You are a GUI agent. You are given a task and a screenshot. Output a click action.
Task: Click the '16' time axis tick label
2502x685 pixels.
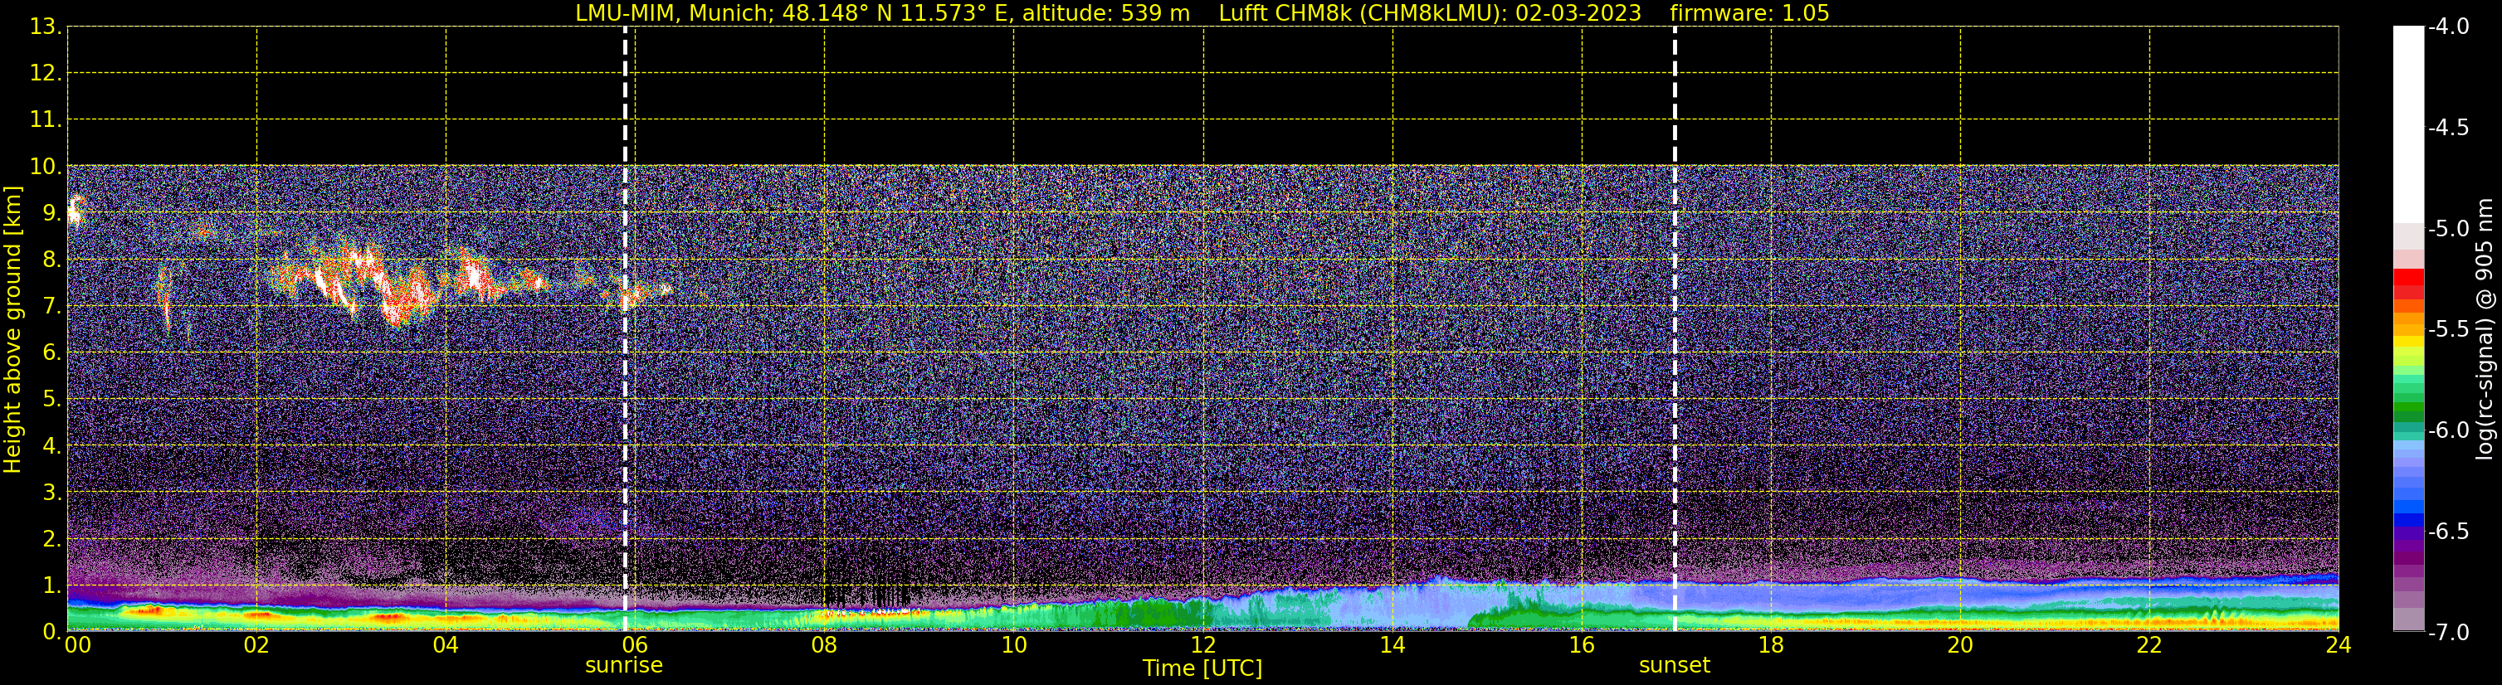click(x=1581, y=645)
